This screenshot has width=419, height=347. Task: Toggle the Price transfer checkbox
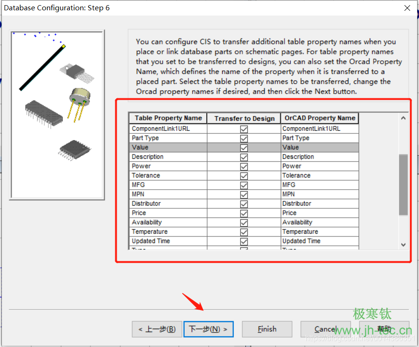click(244, 213)
